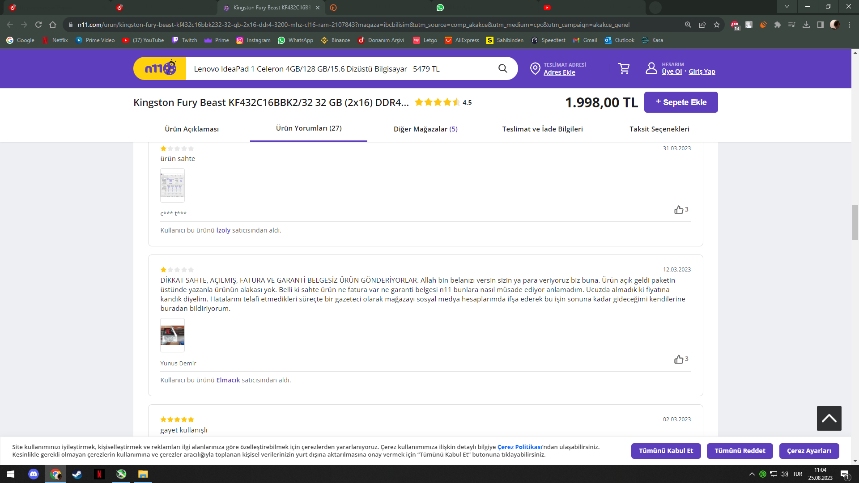Open the "Taksit Seçenekleri" tab
Screen dimensions: 859x483
[x=659, y=129]
